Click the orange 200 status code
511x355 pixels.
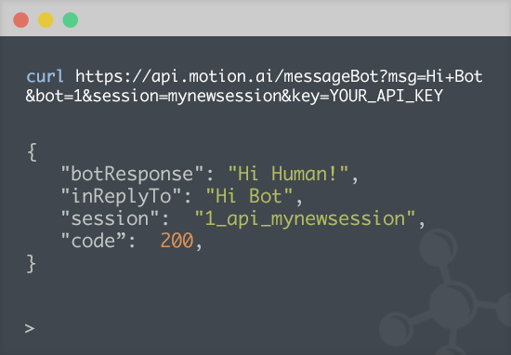(177, 241)
